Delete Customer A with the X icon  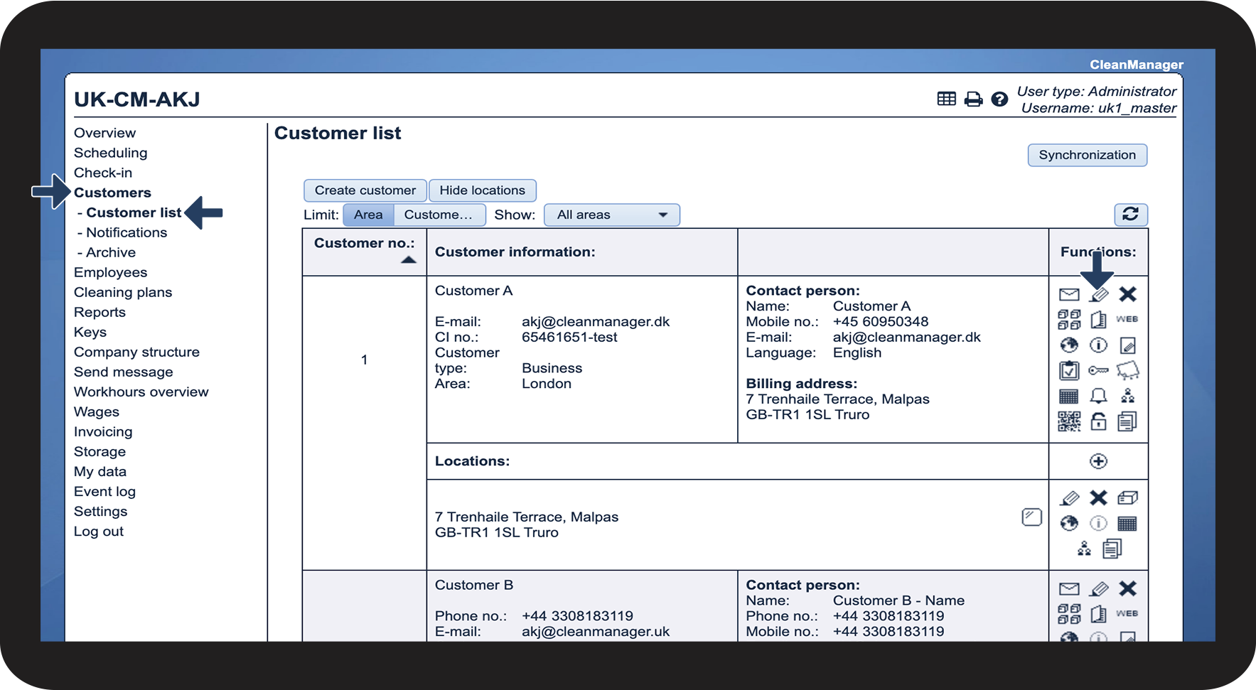click(1127, 294)
